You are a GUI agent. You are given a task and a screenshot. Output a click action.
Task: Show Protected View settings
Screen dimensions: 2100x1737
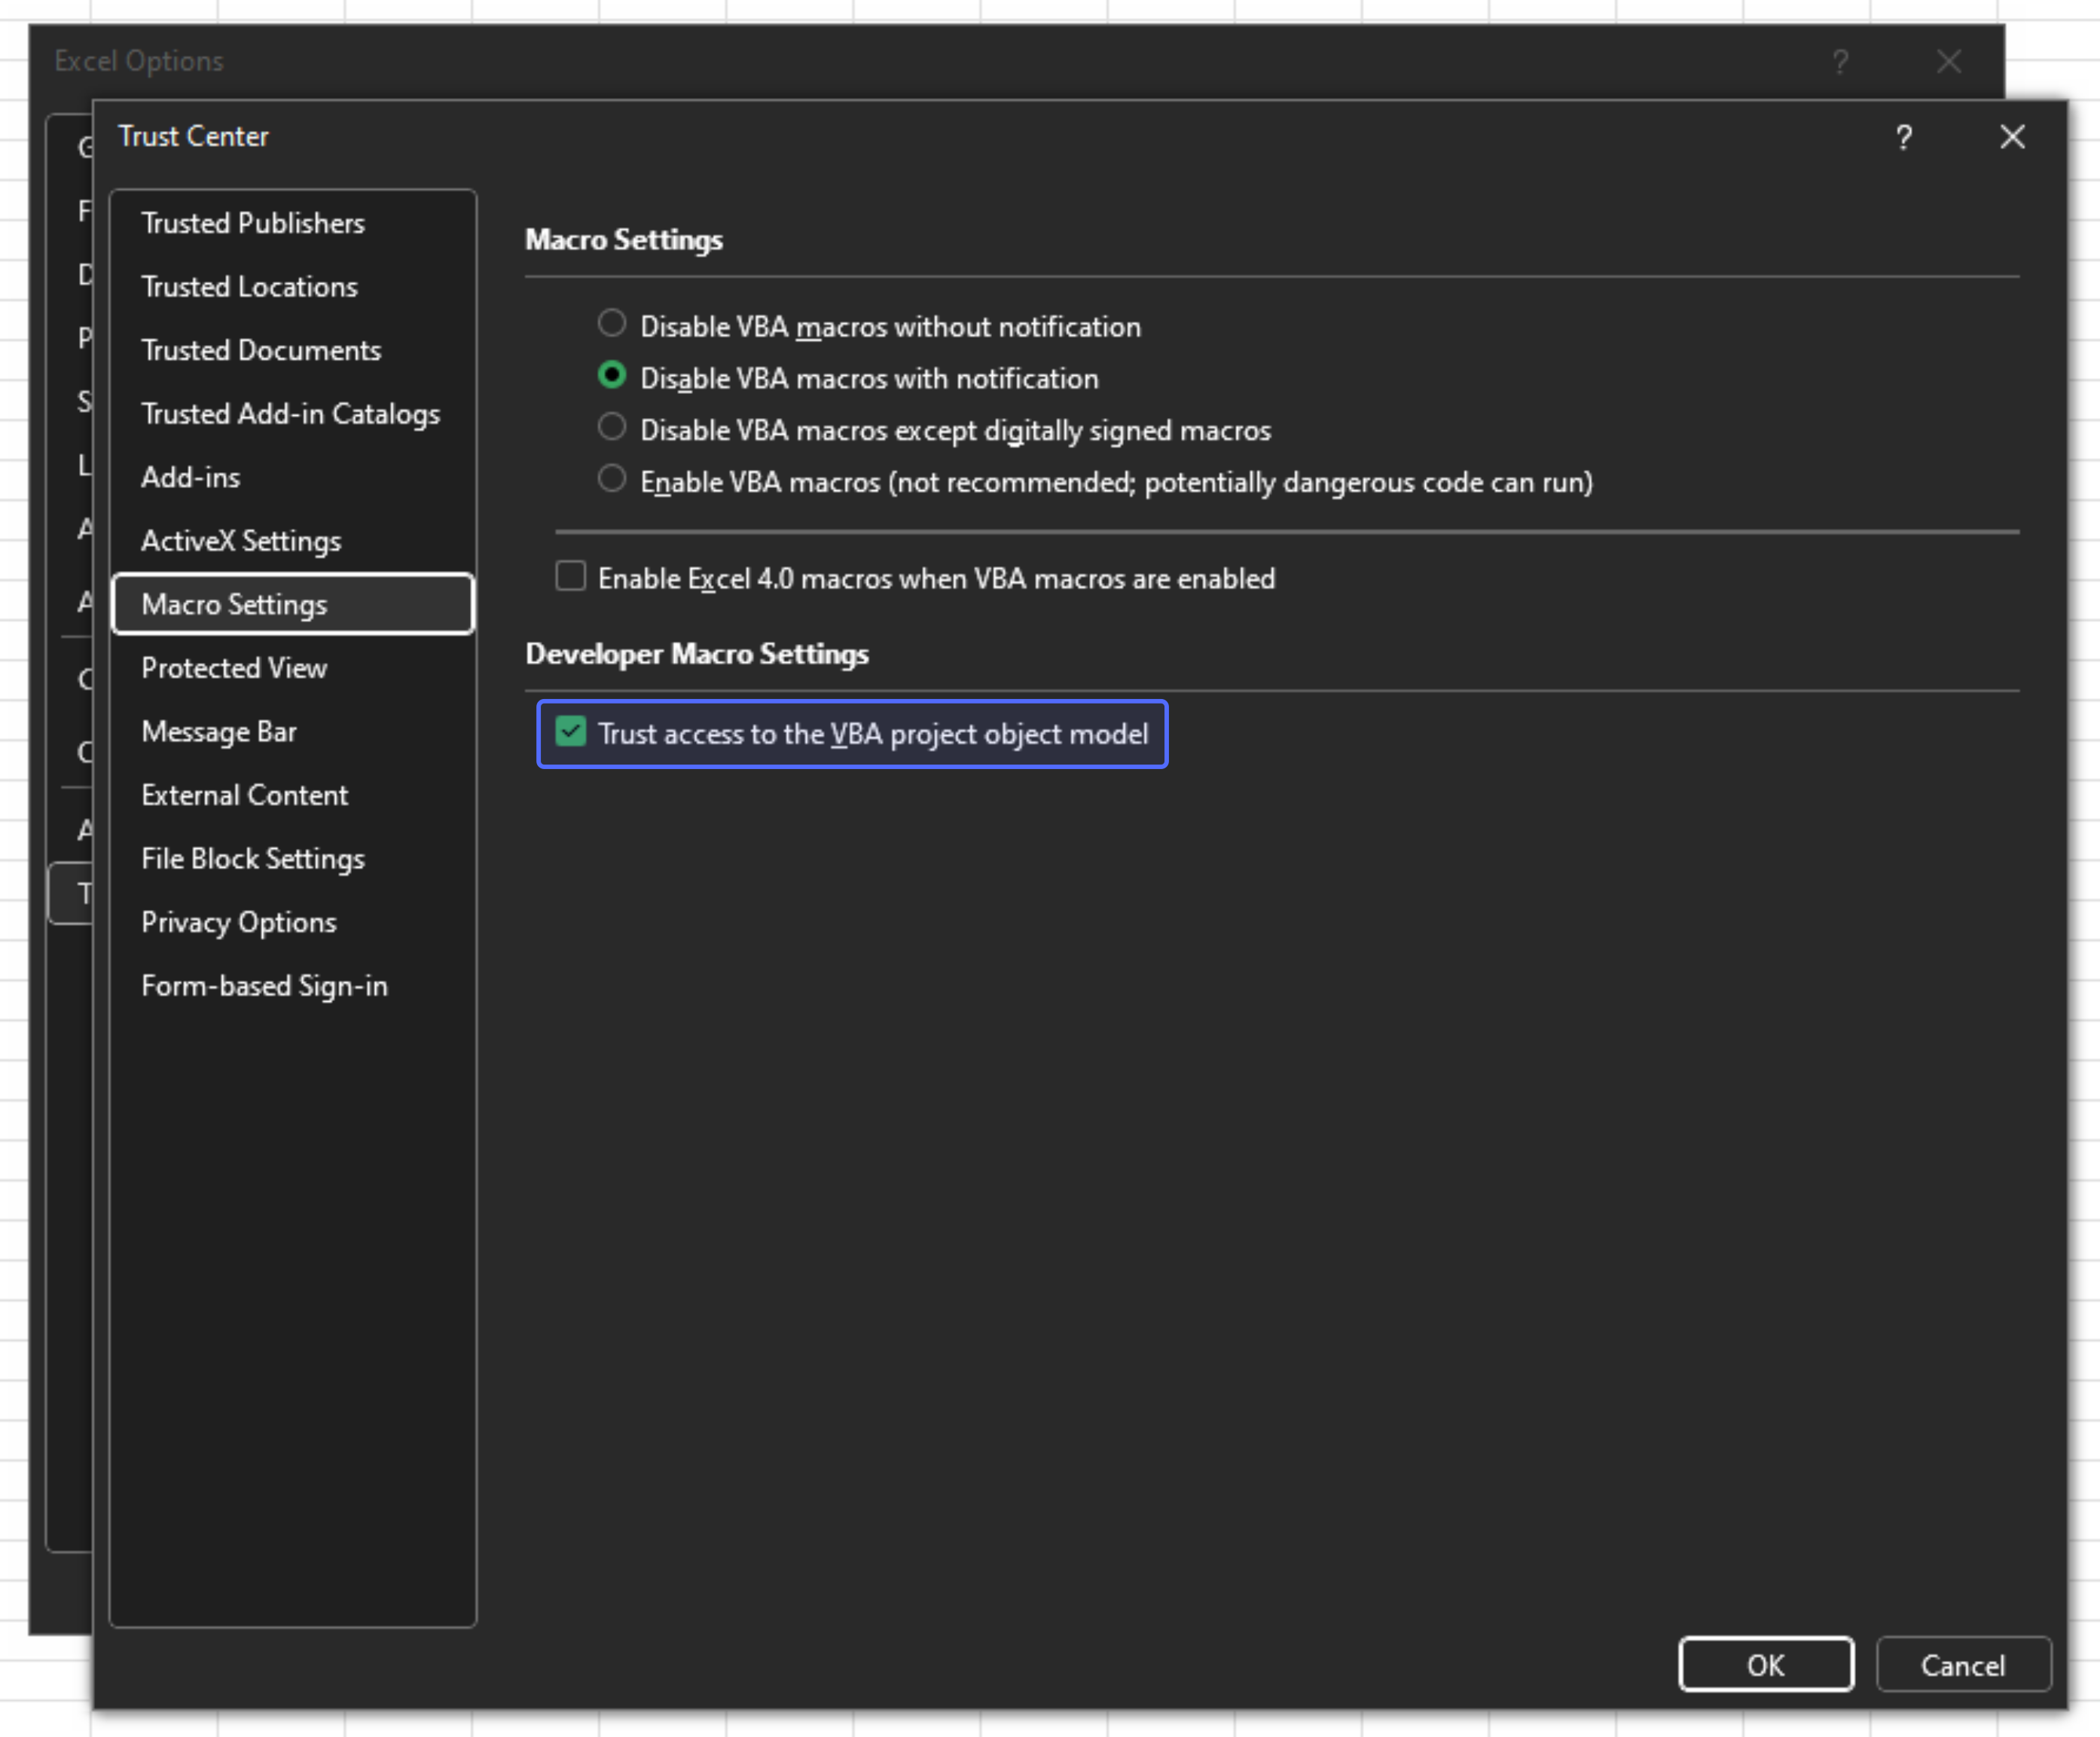pos(293,668)
